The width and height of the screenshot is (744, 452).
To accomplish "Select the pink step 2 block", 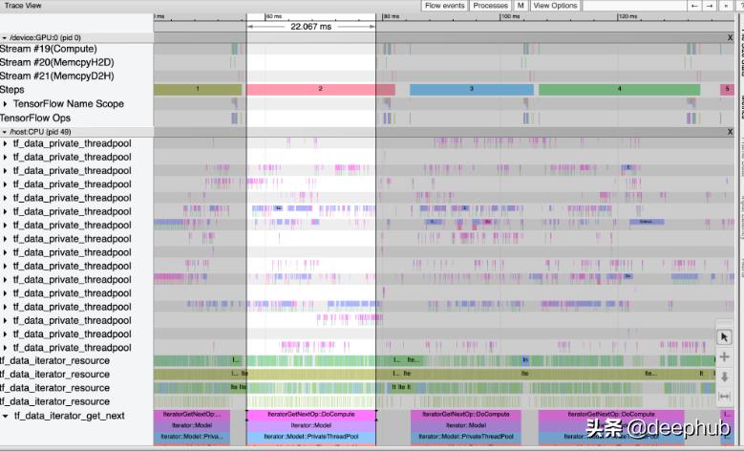I will click(x=321, y=89).
